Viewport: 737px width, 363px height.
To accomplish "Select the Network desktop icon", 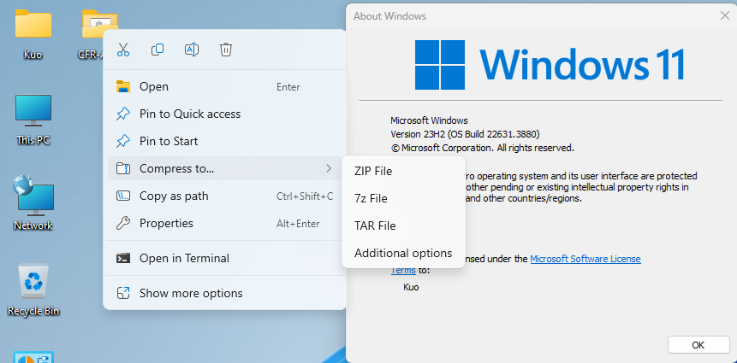I will coord(33,203).
